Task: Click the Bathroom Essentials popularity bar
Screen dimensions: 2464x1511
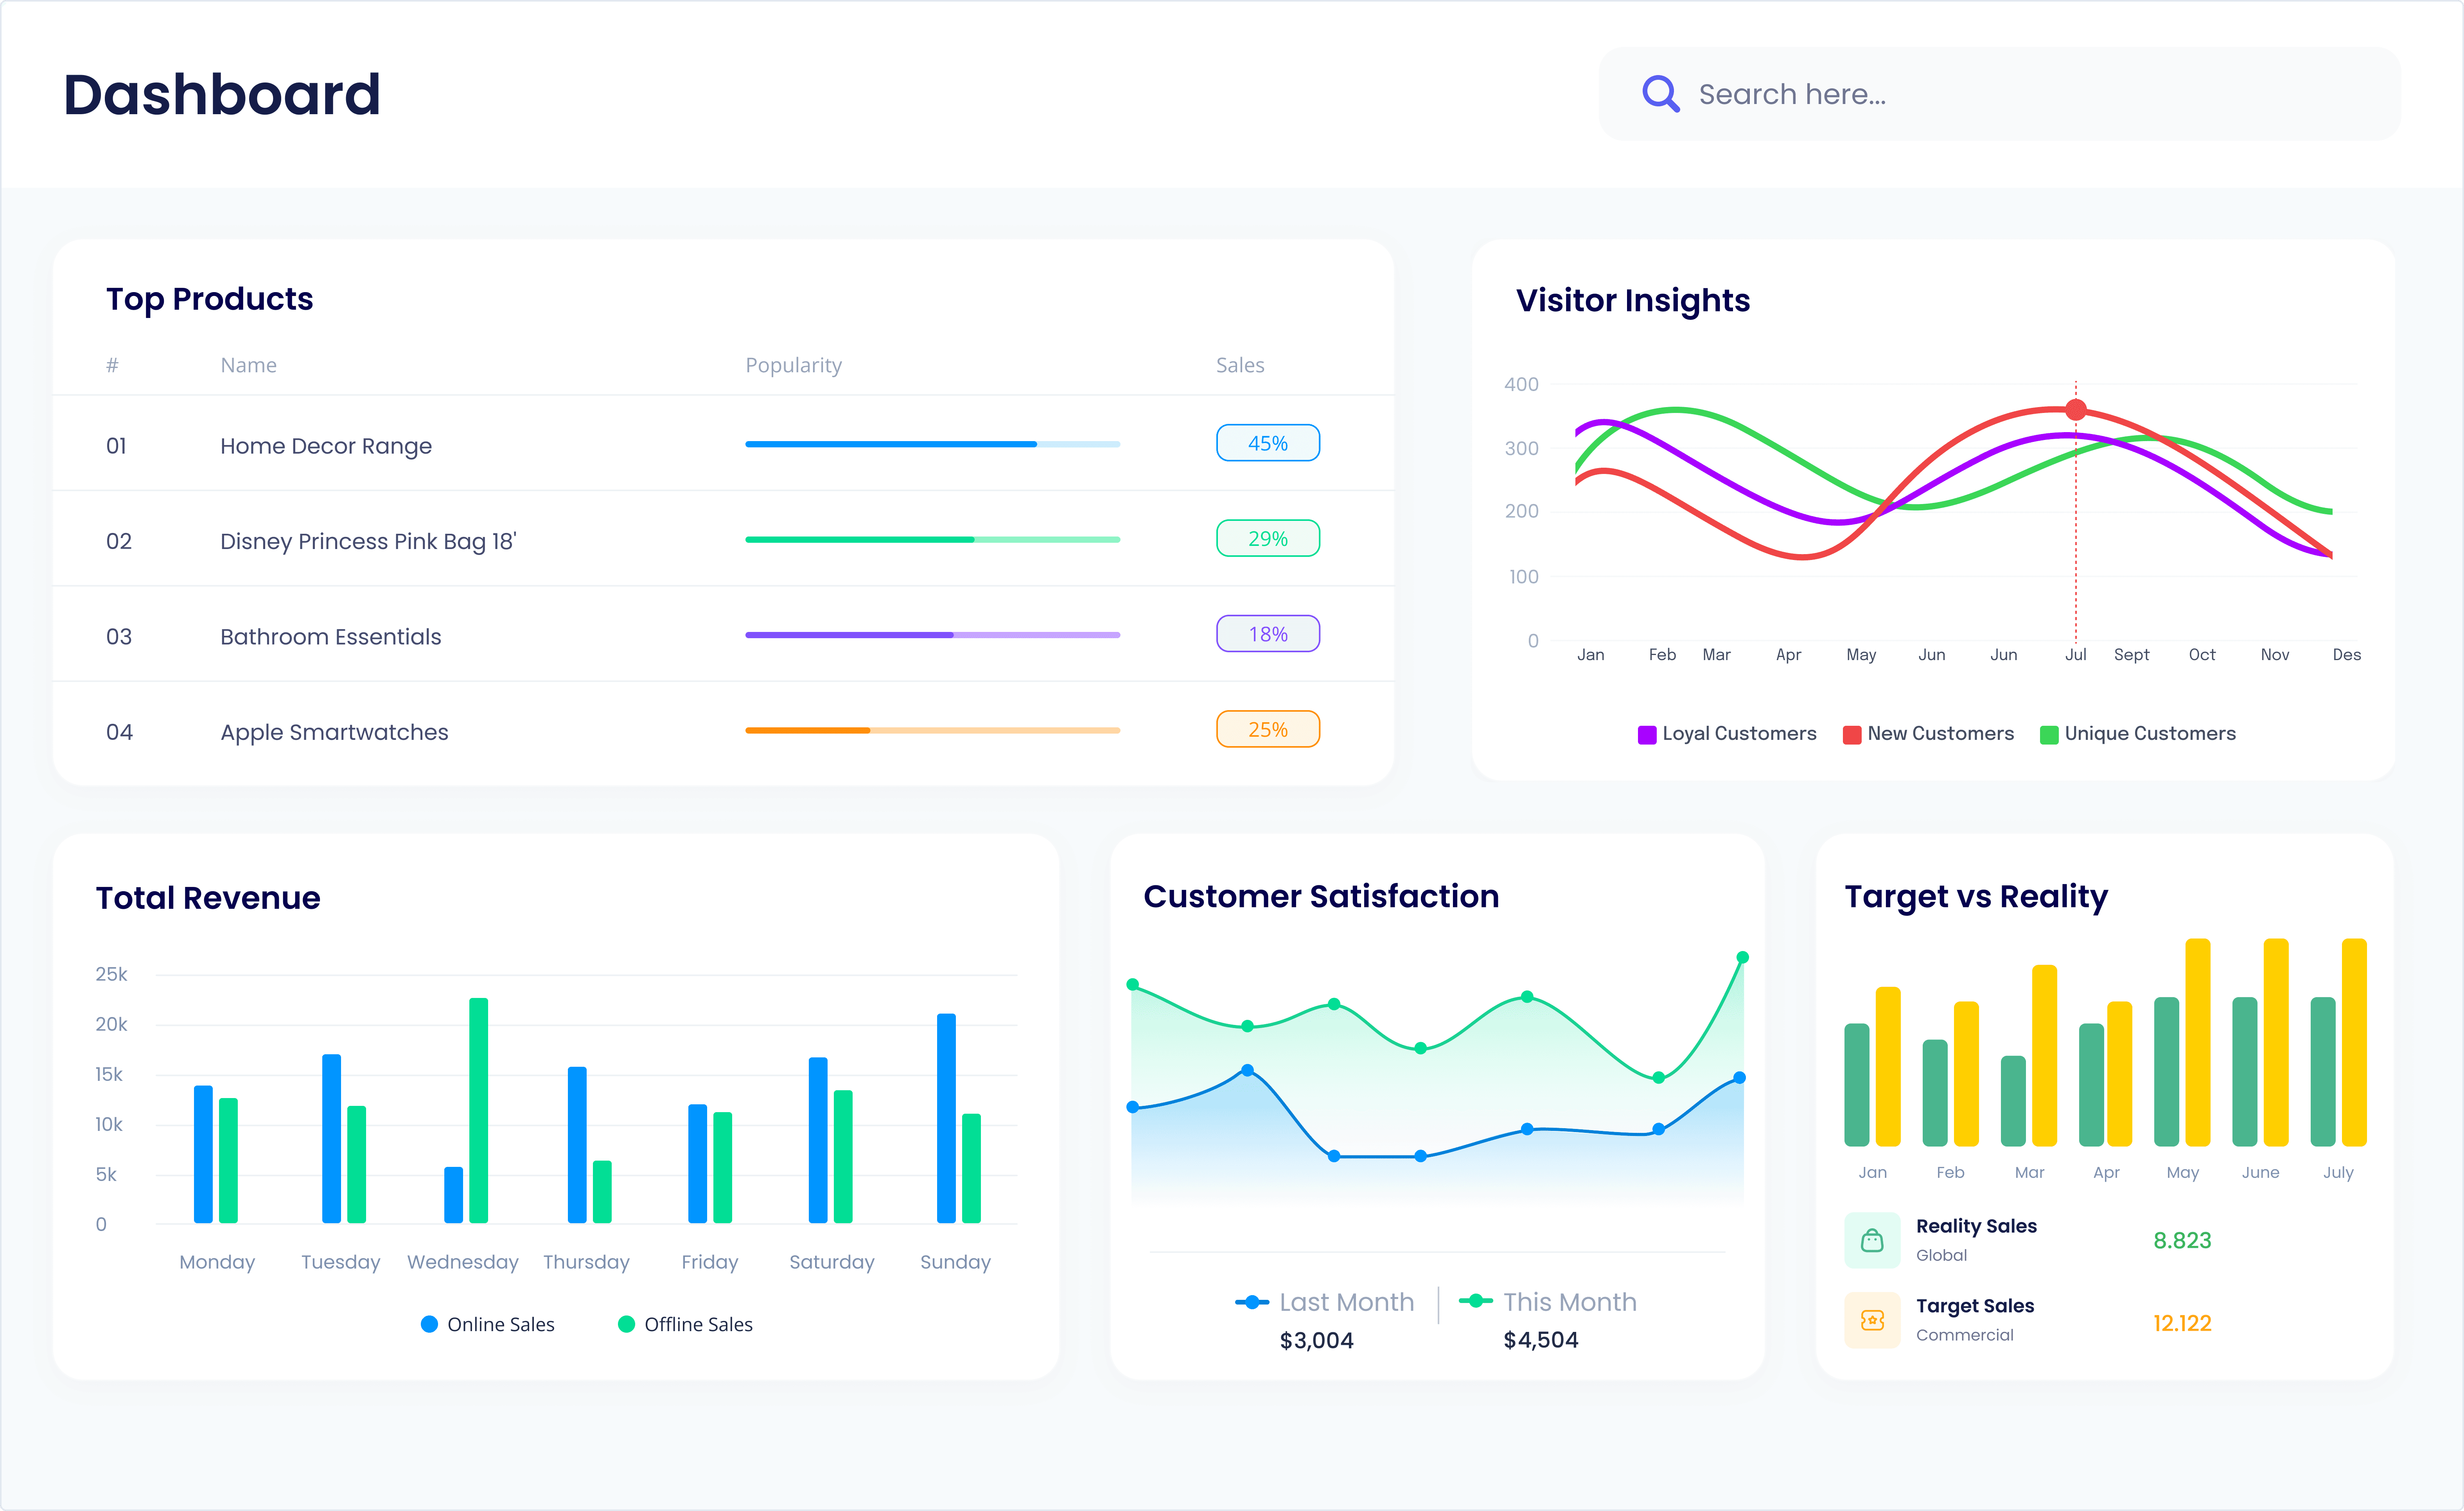Action: (x=932, y=635)
